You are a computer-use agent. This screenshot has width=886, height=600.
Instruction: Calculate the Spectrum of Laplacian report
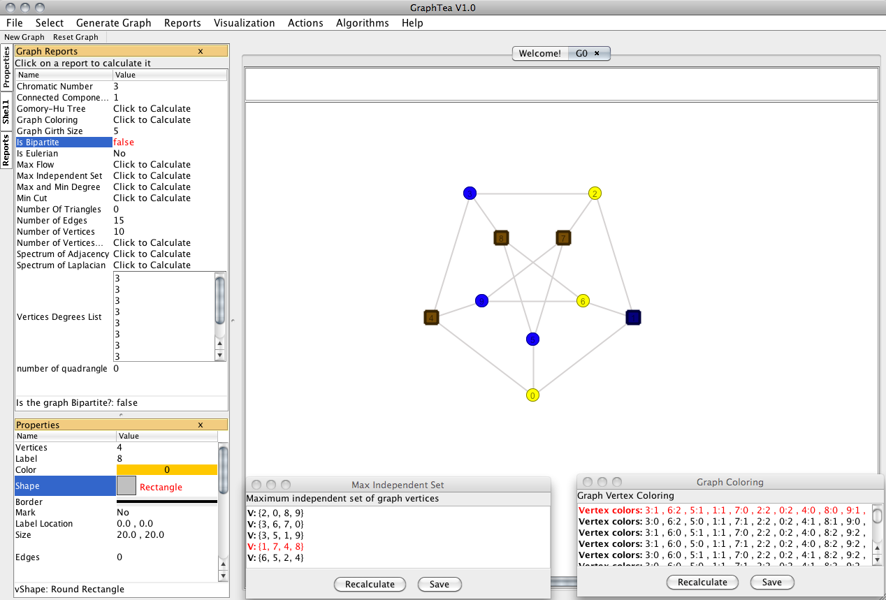152,265
